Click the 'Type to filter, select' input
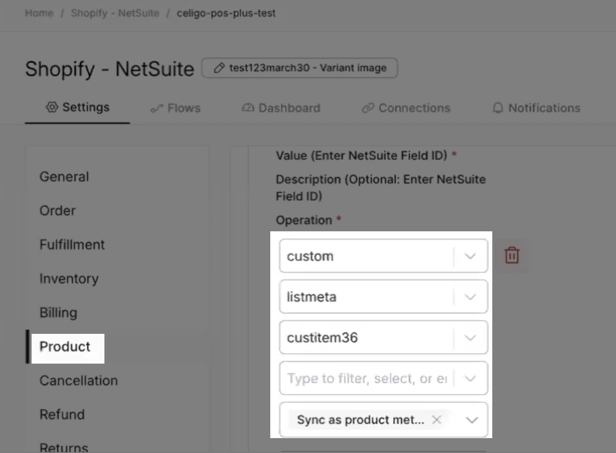The width and height of the screenshot is (616, 453). 383,378
